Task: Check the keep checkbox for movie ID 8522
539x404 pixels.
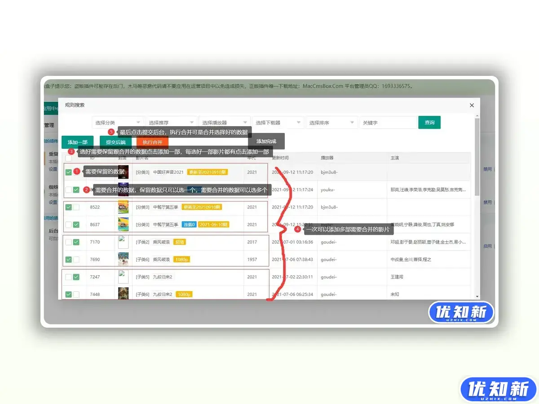Action: 69,207
